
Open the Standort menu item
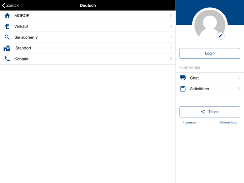click(x=88, y=48)
